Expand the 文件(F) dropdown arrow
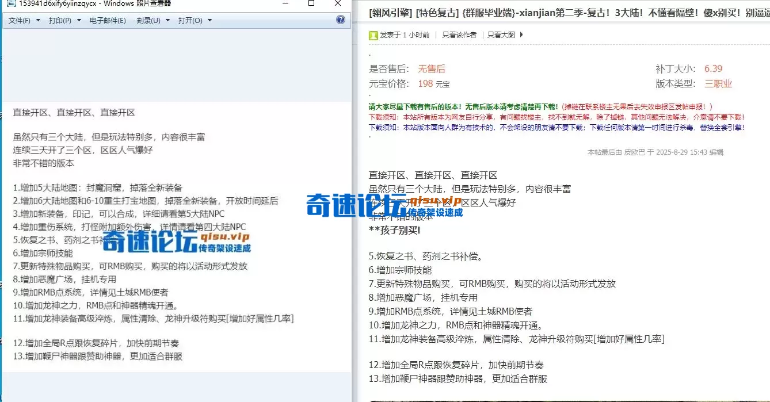This screenshot has width=770, height=402. tap(39, 20)
